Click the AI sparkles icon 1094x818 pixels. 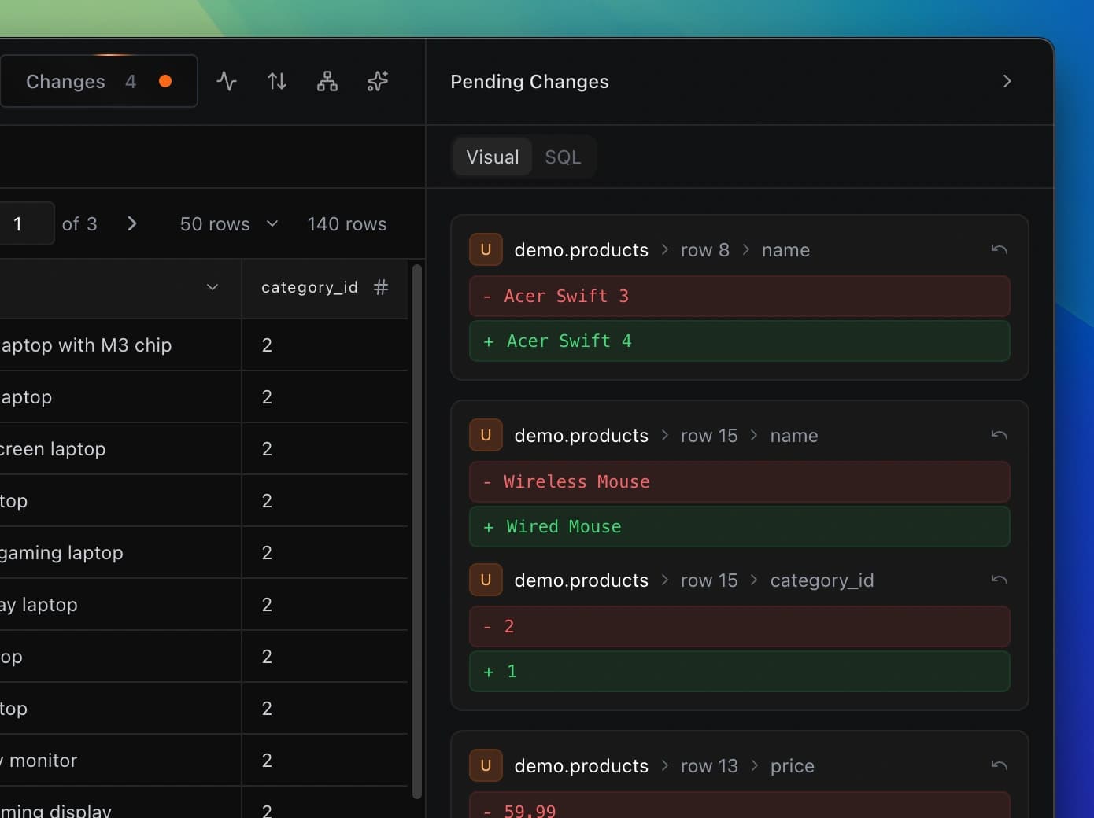pyautogui.click(x=378, y=81)
